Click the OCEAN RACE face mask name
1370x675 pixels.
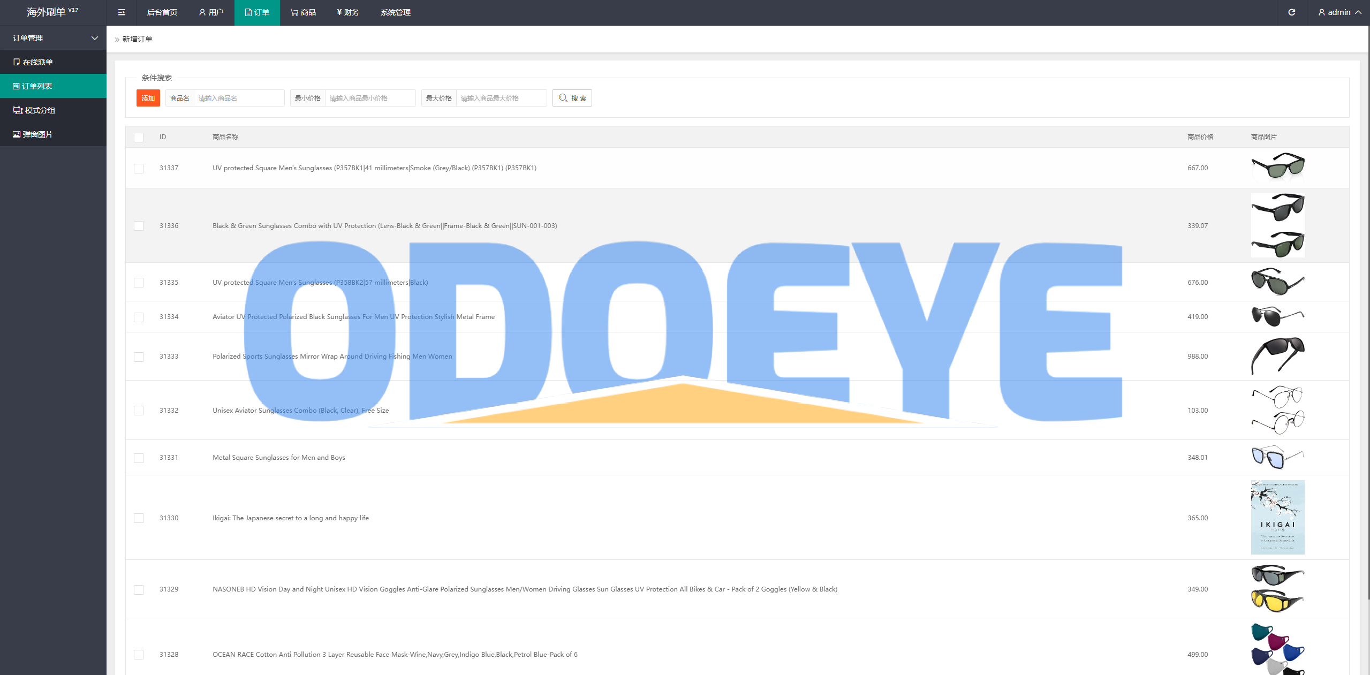coord(395,655)
